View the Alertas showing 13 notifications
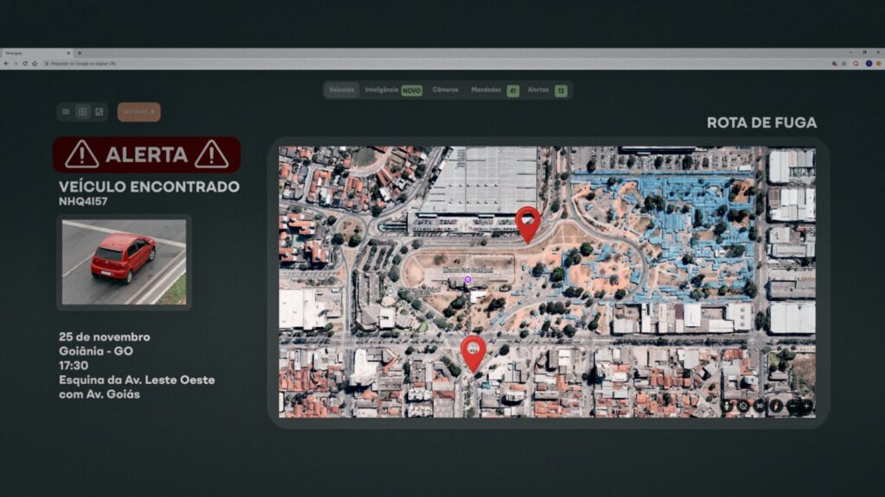Screen dimensions: 885x497 544,89
